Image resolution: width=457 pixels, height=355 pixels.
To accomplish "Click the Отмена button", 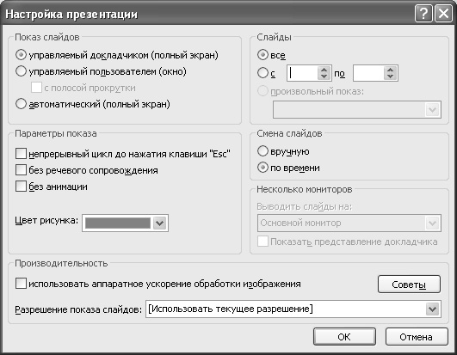I will pyautogui.click(x=417, y=337).
